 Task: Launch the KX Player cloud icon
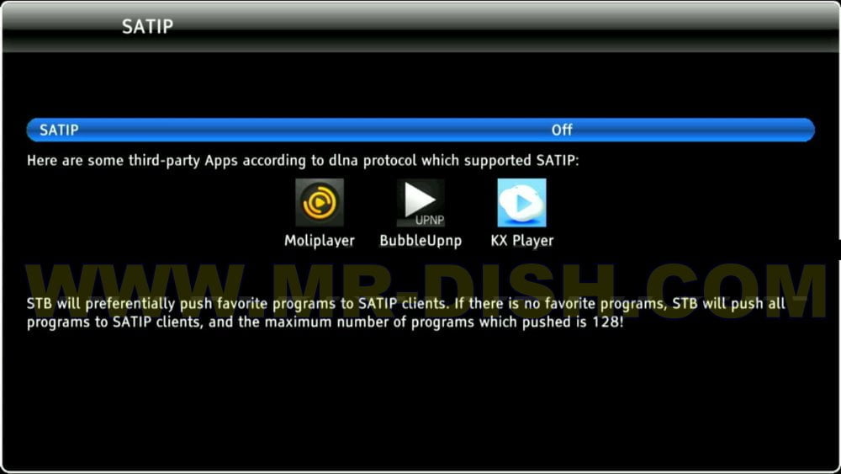point(521,203)
